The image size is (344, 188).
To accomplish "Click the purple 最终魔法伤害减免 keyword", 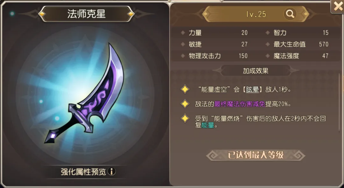I will coord(240,104).
